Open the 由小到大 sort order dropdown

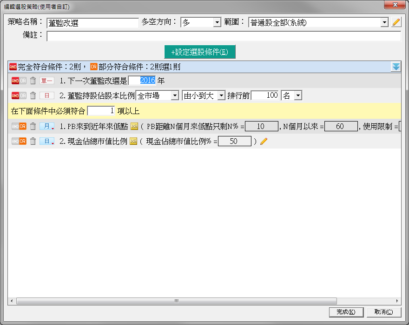pos(221,95)
